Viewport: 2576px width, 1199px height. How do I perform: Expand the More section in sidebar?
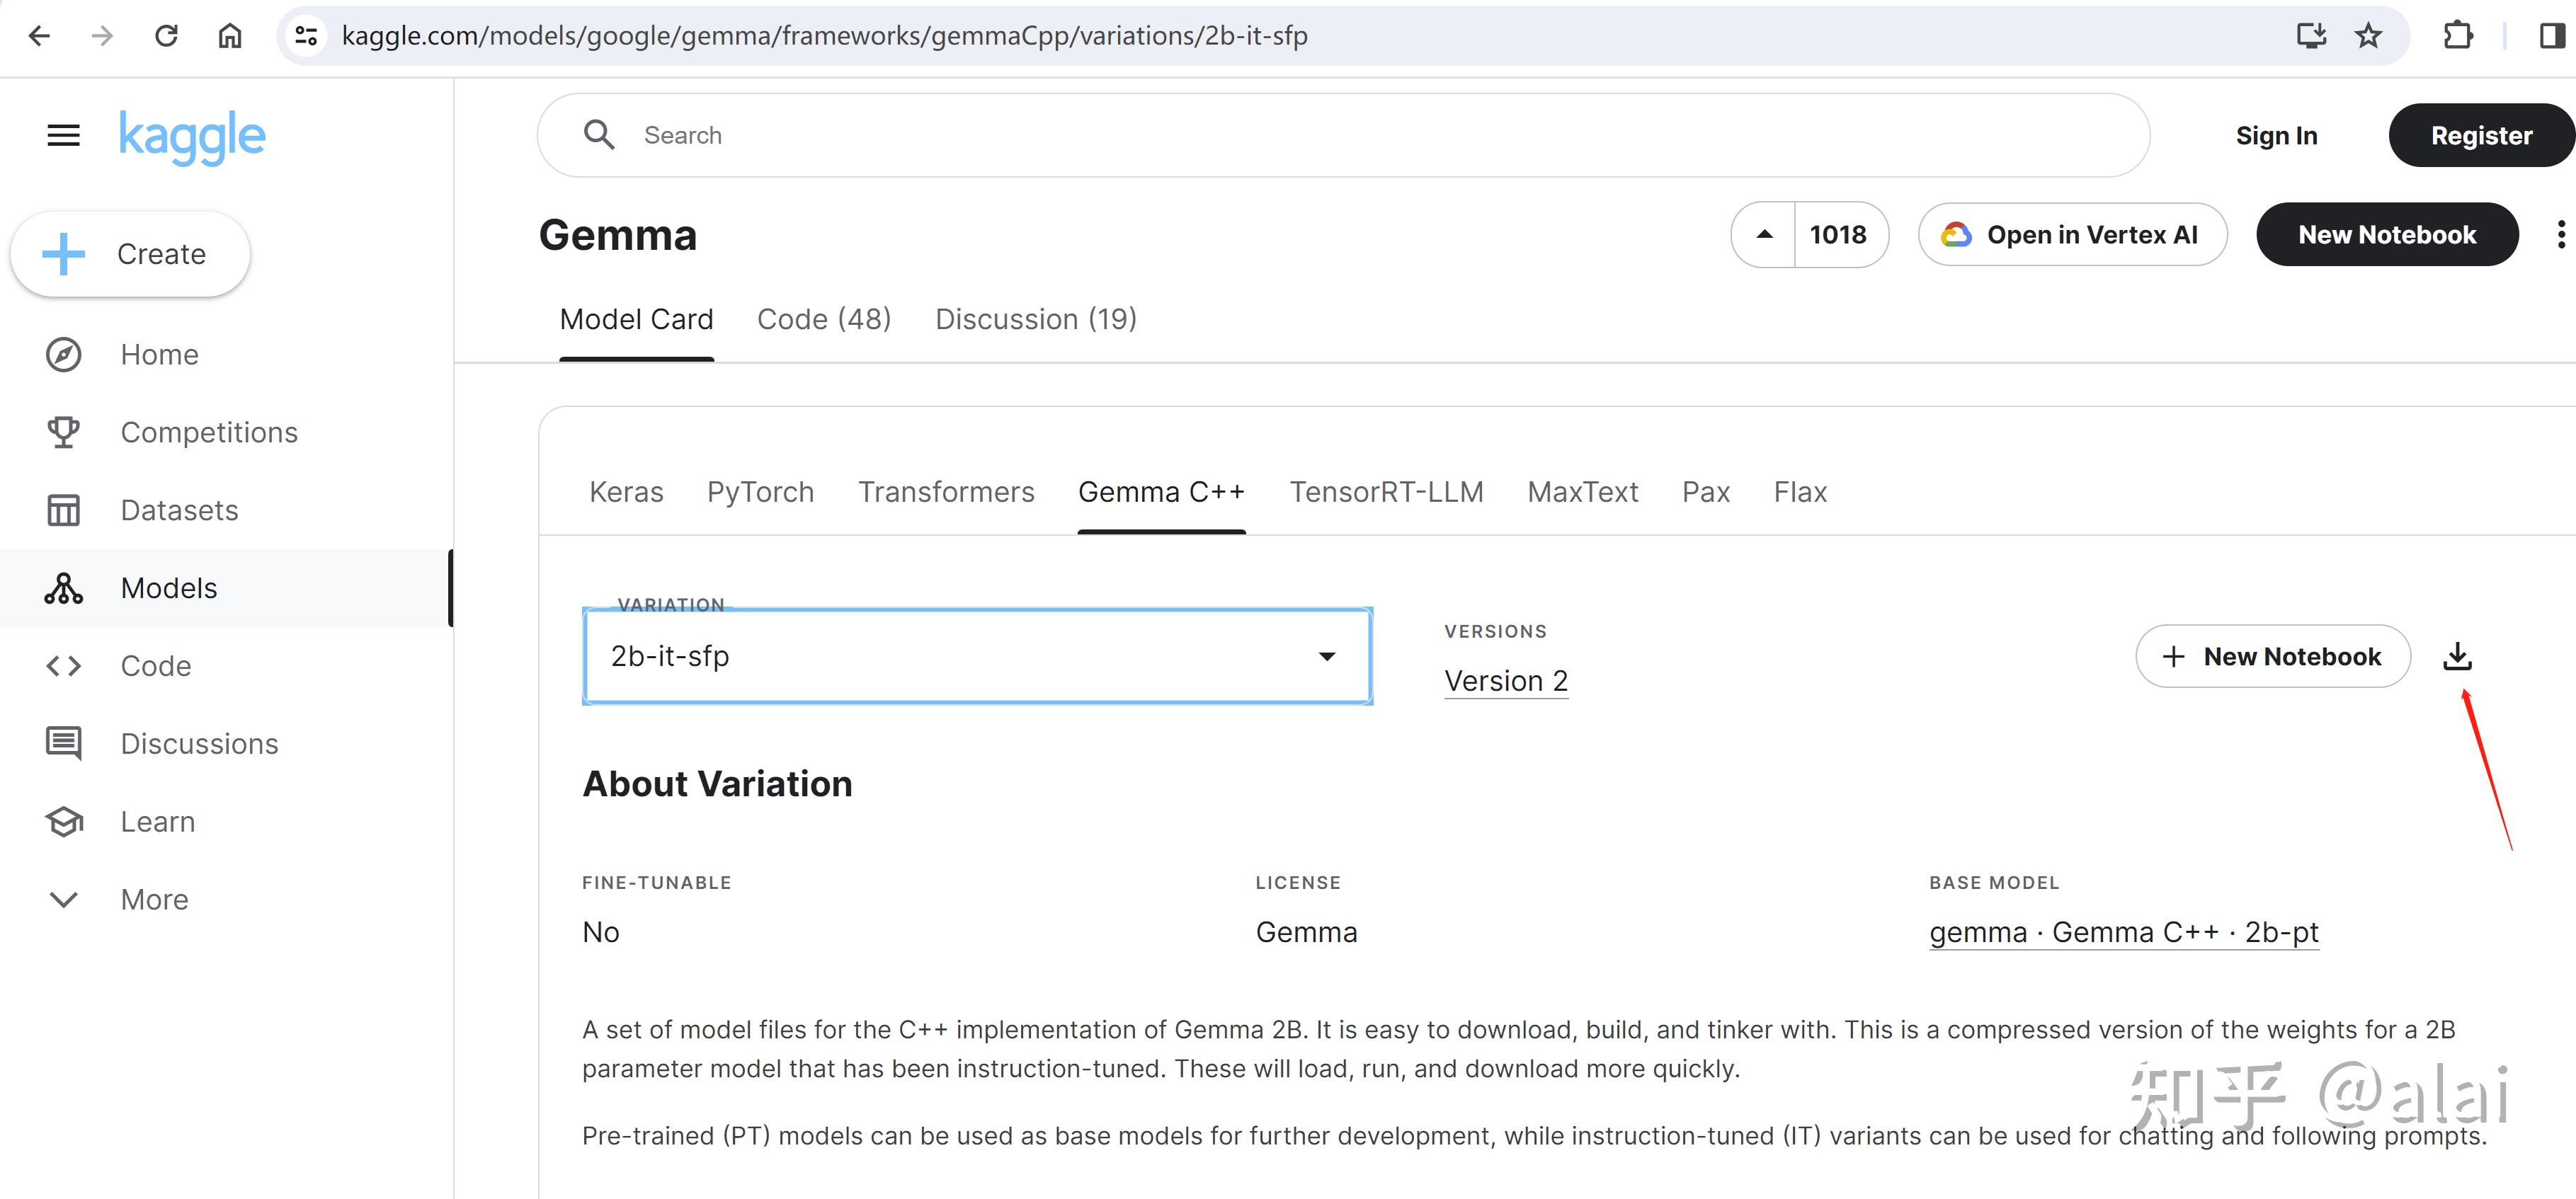coord(62,899)
